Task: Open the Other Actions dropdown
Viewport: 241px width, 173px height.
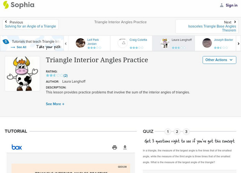Action: (219, 60)
